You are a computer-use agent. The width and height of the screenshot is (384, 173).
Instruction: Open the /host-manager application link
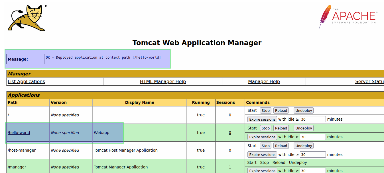pyautogui.click(x=22, y=150)
